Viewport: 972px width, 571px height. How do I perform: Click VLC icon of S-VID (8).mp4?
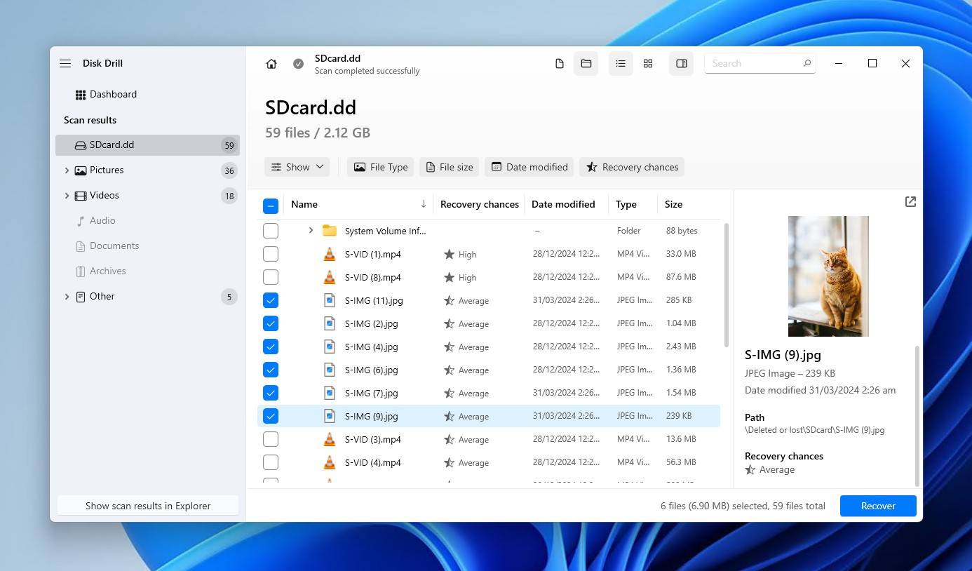coord(330,277)
